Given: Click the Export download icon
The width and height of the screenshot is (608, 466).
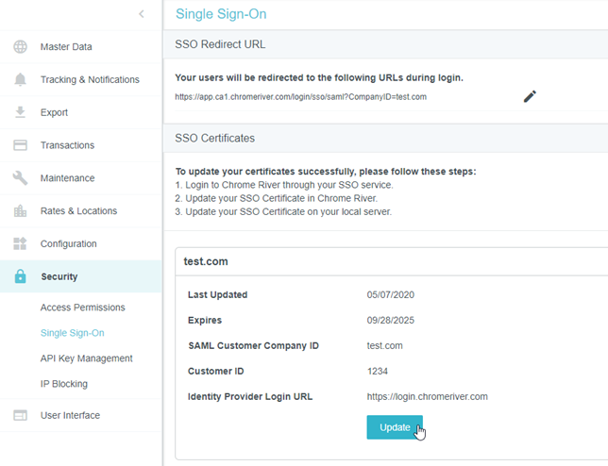Looking at the screenshot, I should 20,112.
